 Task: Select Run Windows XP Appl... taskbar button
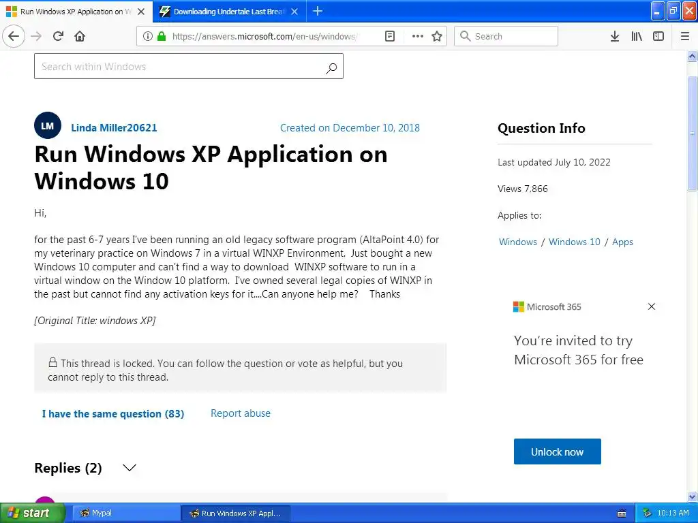[235, 513]
